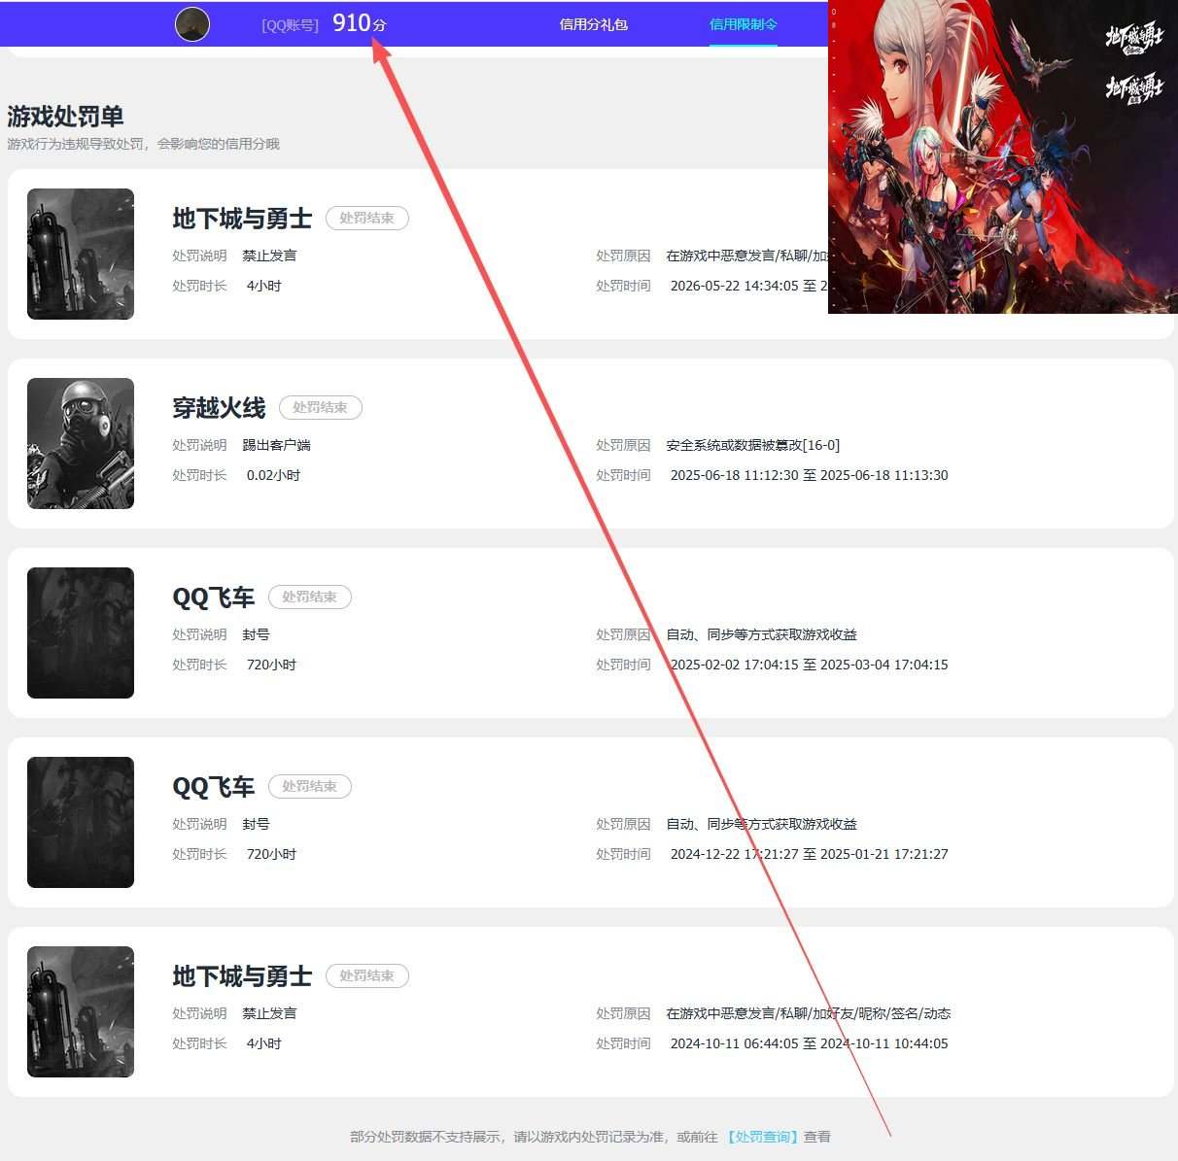Click the first QQ飞车 game thumbnail
The image size is (1178, 1161).
[x=81, y=632]
